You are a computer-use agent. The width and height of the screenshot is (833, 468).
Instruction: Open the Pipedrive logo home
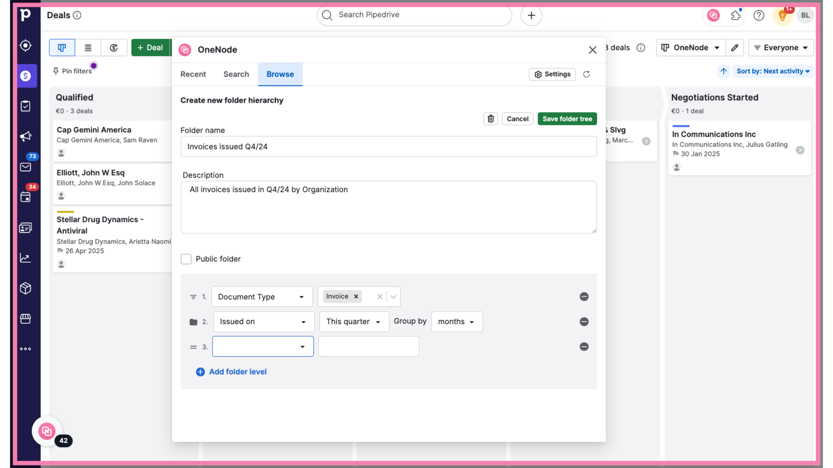tap(26, 15)
